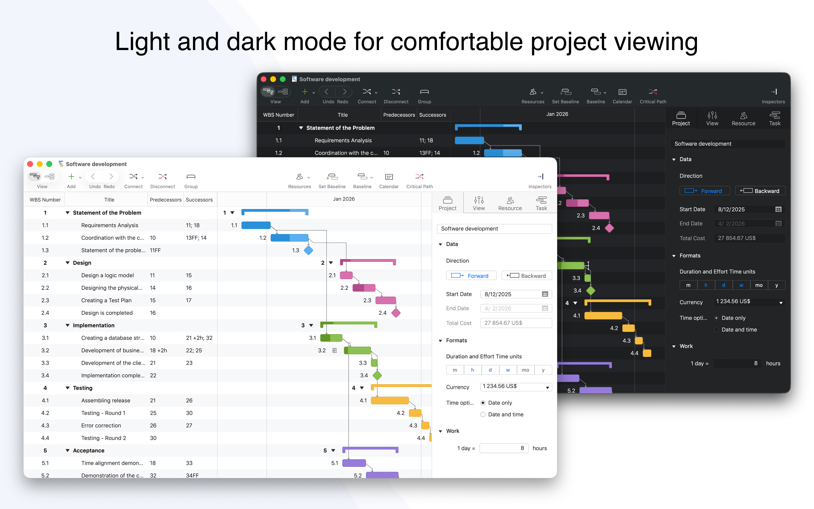Click Add icon in light window toolbar
The image size is (814, 509).
pos(71,176)
